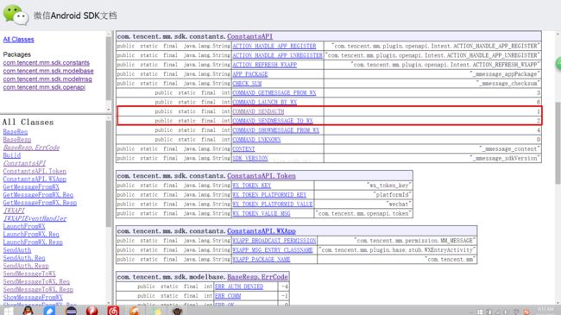
Task: Open WX_TOKEN_PLATFORMID_KEY constant link
Action: [x=269, y=195]
